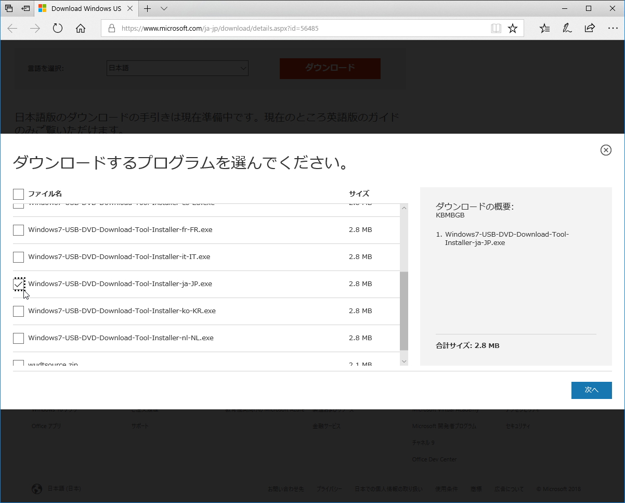625x503 pixels.
Task: Click the 次へ button
Action: [x=591, y=390]
